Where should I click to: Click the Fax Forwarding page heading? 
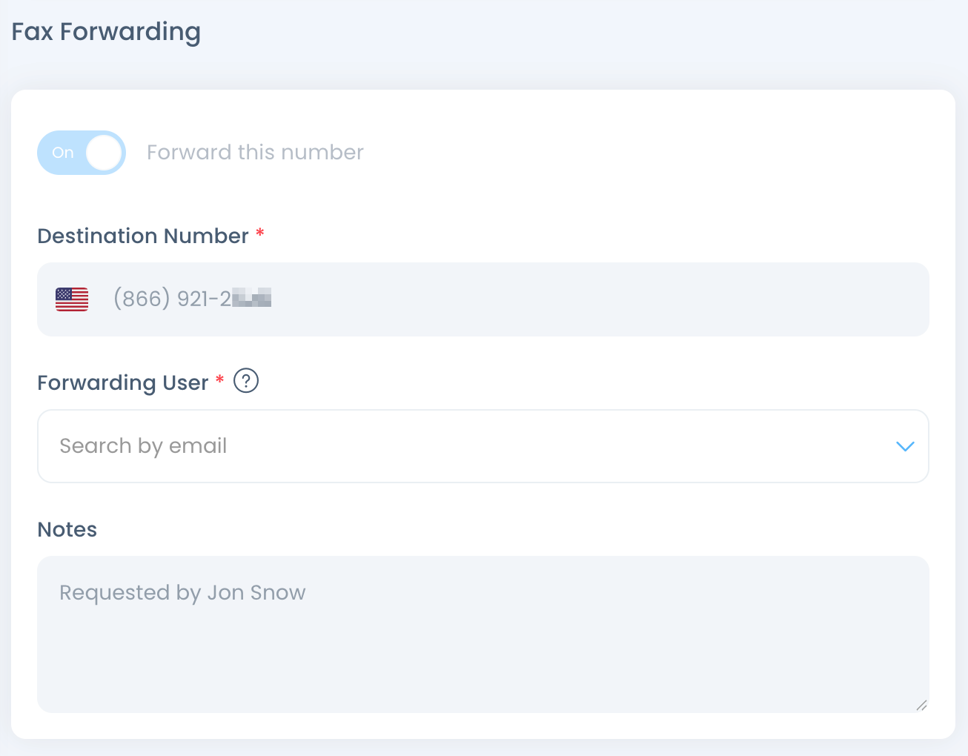106,32
